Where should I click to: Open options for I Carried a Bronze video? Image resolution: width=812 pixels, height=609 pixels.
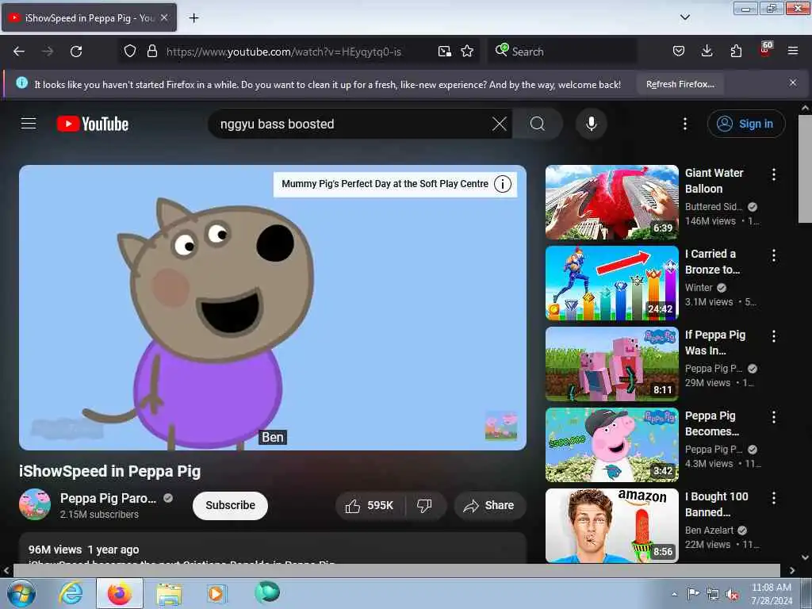pos(774,255)
